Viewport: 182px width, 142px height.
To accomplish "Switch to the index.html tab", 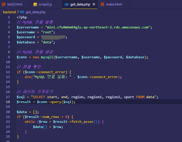I will [x=113, y=4].
